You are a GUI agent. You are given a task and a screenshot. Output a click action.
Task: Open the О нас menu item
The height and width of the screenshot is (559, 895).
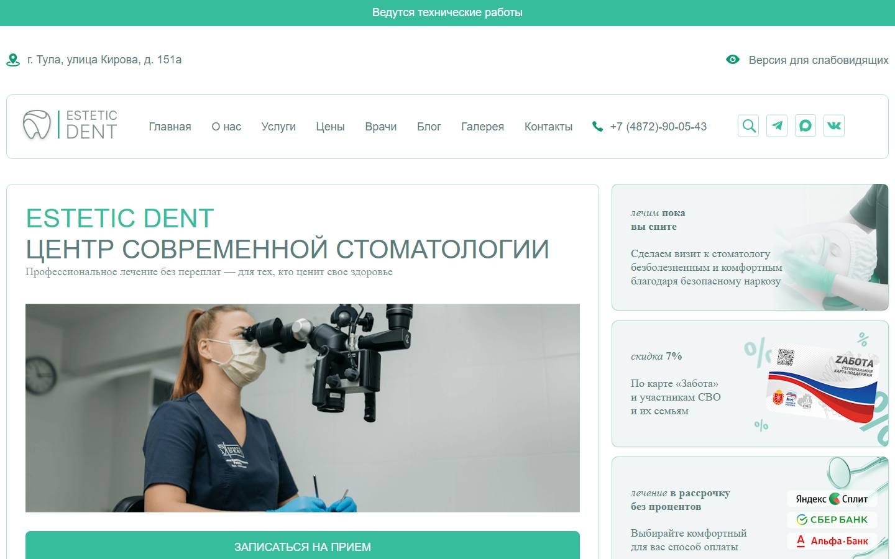pos(226,127)
